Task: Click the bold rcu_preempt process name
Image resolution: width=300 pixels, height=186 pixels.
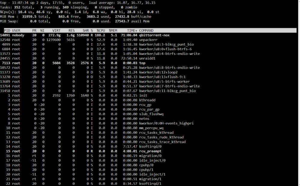Action: (x=150, y=151)
